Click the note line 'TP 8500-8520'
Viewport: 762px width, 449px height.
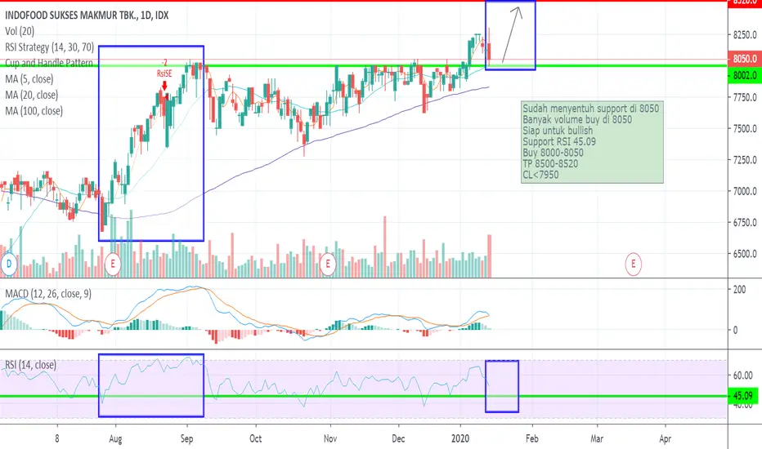coord(550,164)
